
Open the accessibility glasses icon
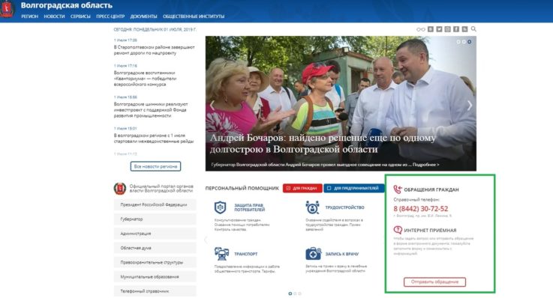tap(420, 29)
